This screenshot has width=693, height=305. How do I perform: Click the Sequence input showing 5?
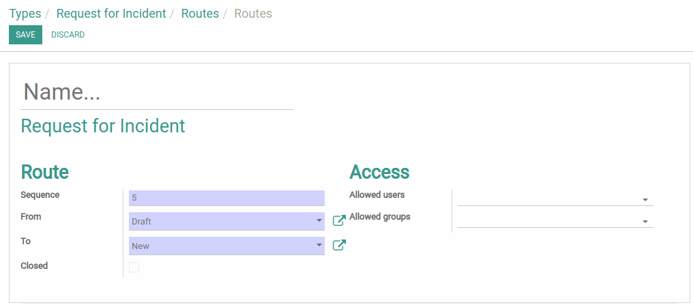pos(226,198)
